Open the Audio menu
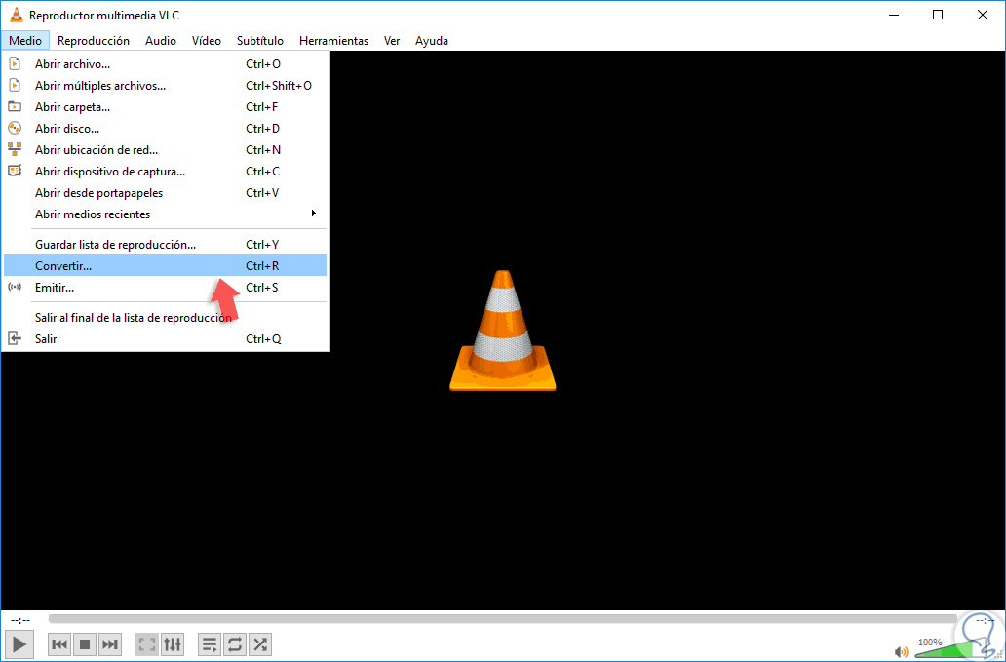 click(x=161, y=40)
